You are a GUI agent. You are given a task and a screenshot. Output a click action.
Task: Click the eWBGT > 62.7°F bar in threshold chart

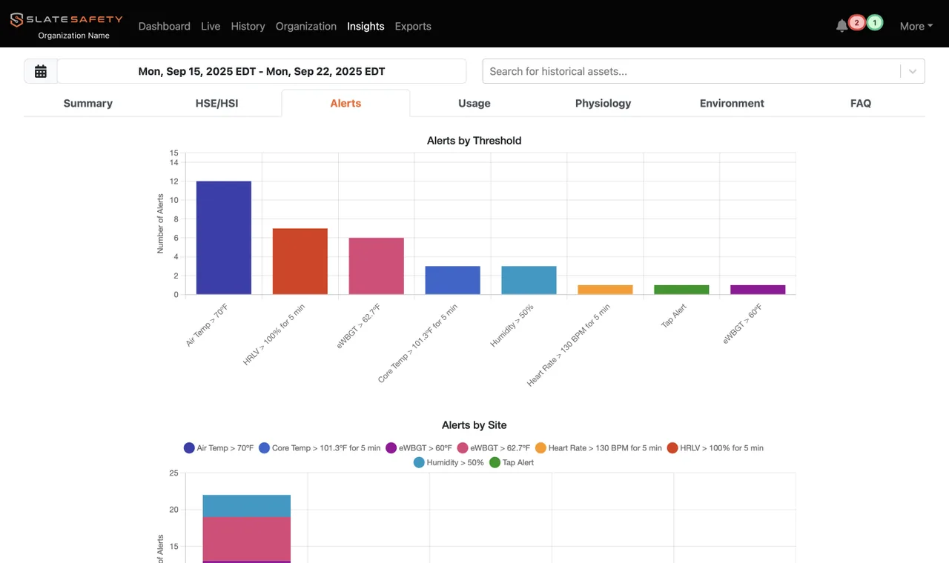click(x=377, y=266)
